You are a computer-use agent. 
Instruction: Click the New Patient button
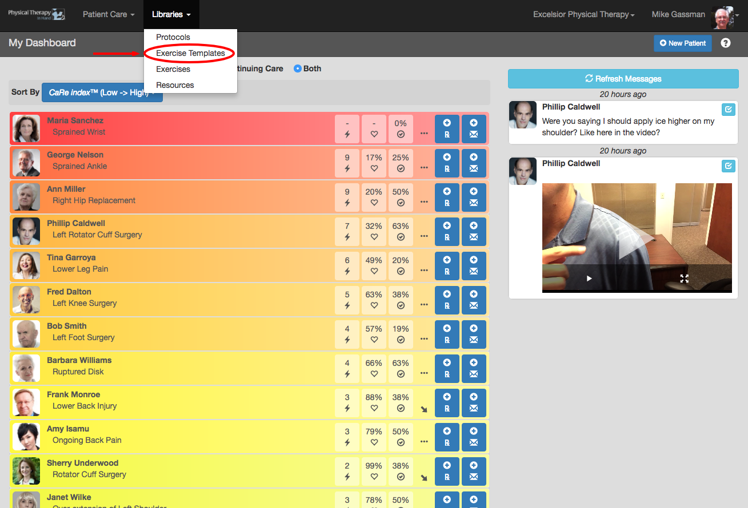point(683,43)
